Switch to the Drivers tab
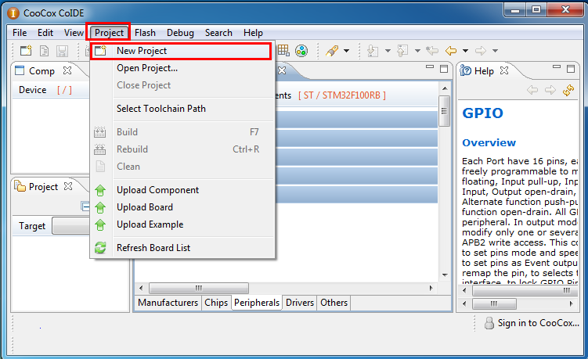Screen dimensions: 588x359 [300, 303]
